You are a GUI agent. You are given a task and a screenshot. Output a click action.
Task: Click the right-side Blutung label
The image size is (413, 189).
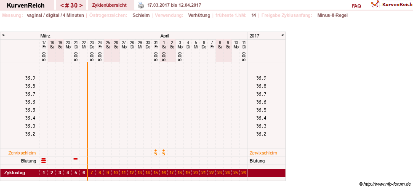coord(257,161)
